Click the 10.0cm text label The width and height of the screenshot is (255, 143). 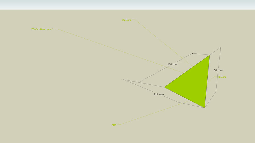126,20
